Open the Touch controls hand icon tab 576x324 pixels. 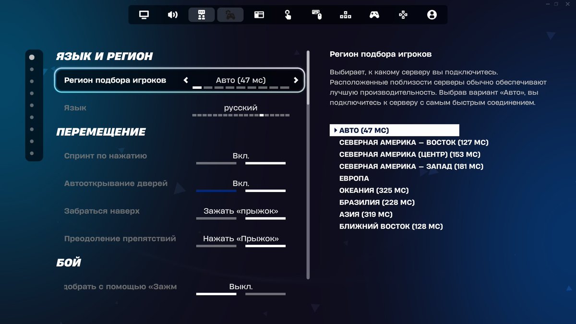coord(288,15)
